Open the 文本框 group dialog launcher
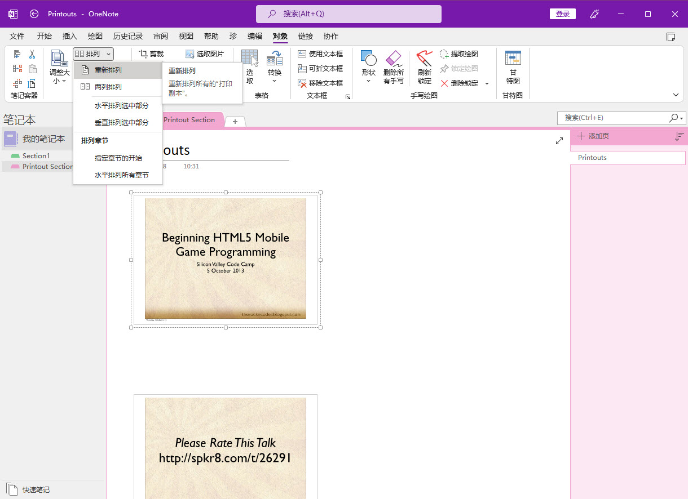 pos(348,97)
